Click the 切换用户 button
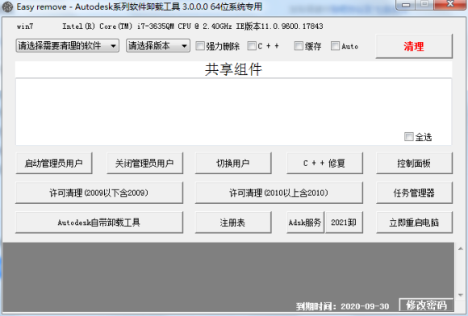This screenshot has height=316, width=468. pos(233,163)
